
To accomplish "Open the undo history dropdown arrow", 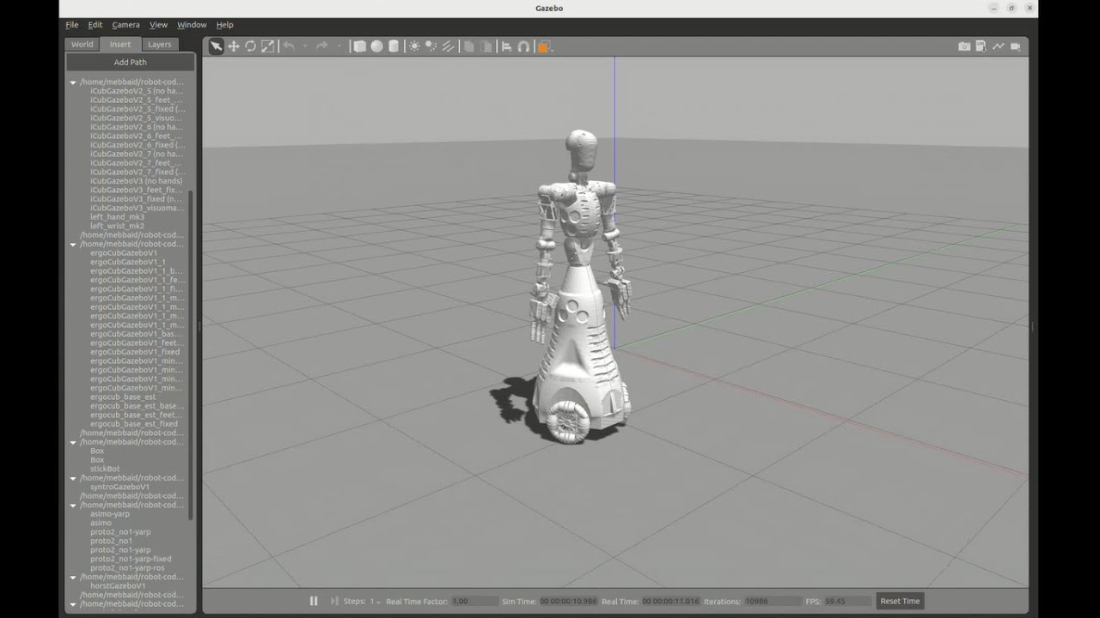I will click(305, 46).
